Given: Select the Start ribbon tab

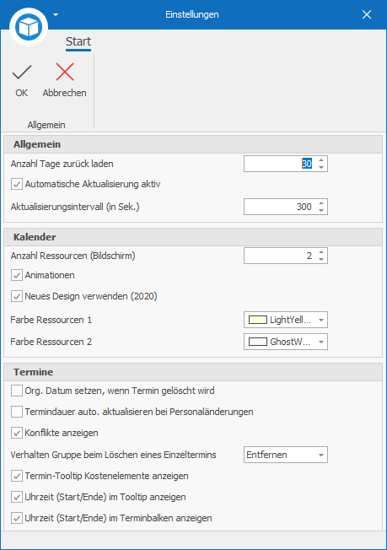Looking at the screenshot, I should 78,41.
